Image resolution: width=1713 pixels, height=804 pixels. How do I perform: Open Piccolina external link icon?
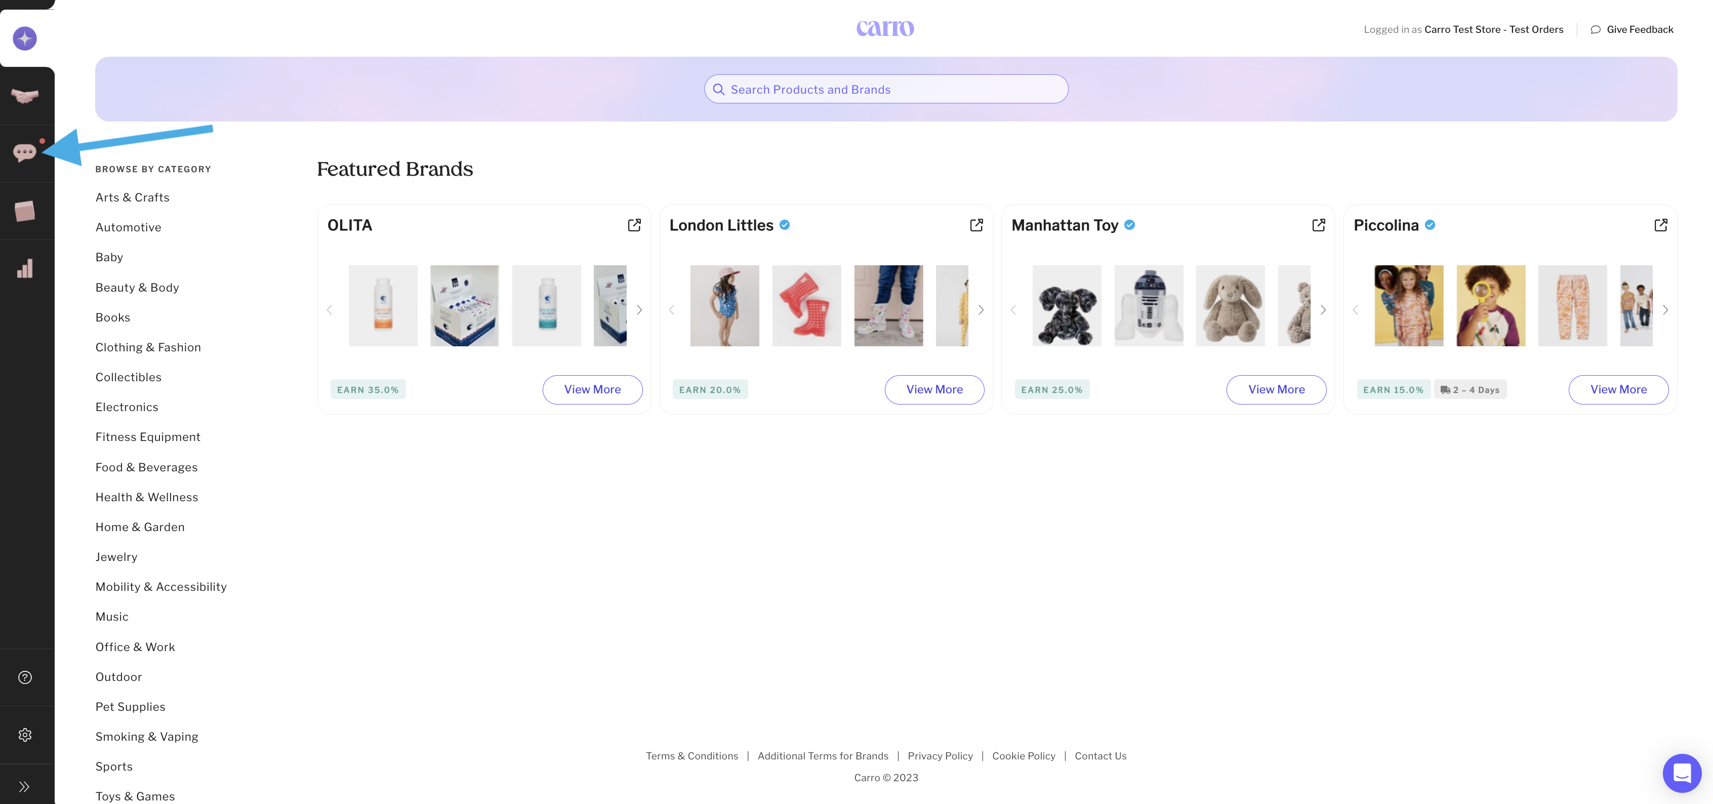[x=1660, y=225]
